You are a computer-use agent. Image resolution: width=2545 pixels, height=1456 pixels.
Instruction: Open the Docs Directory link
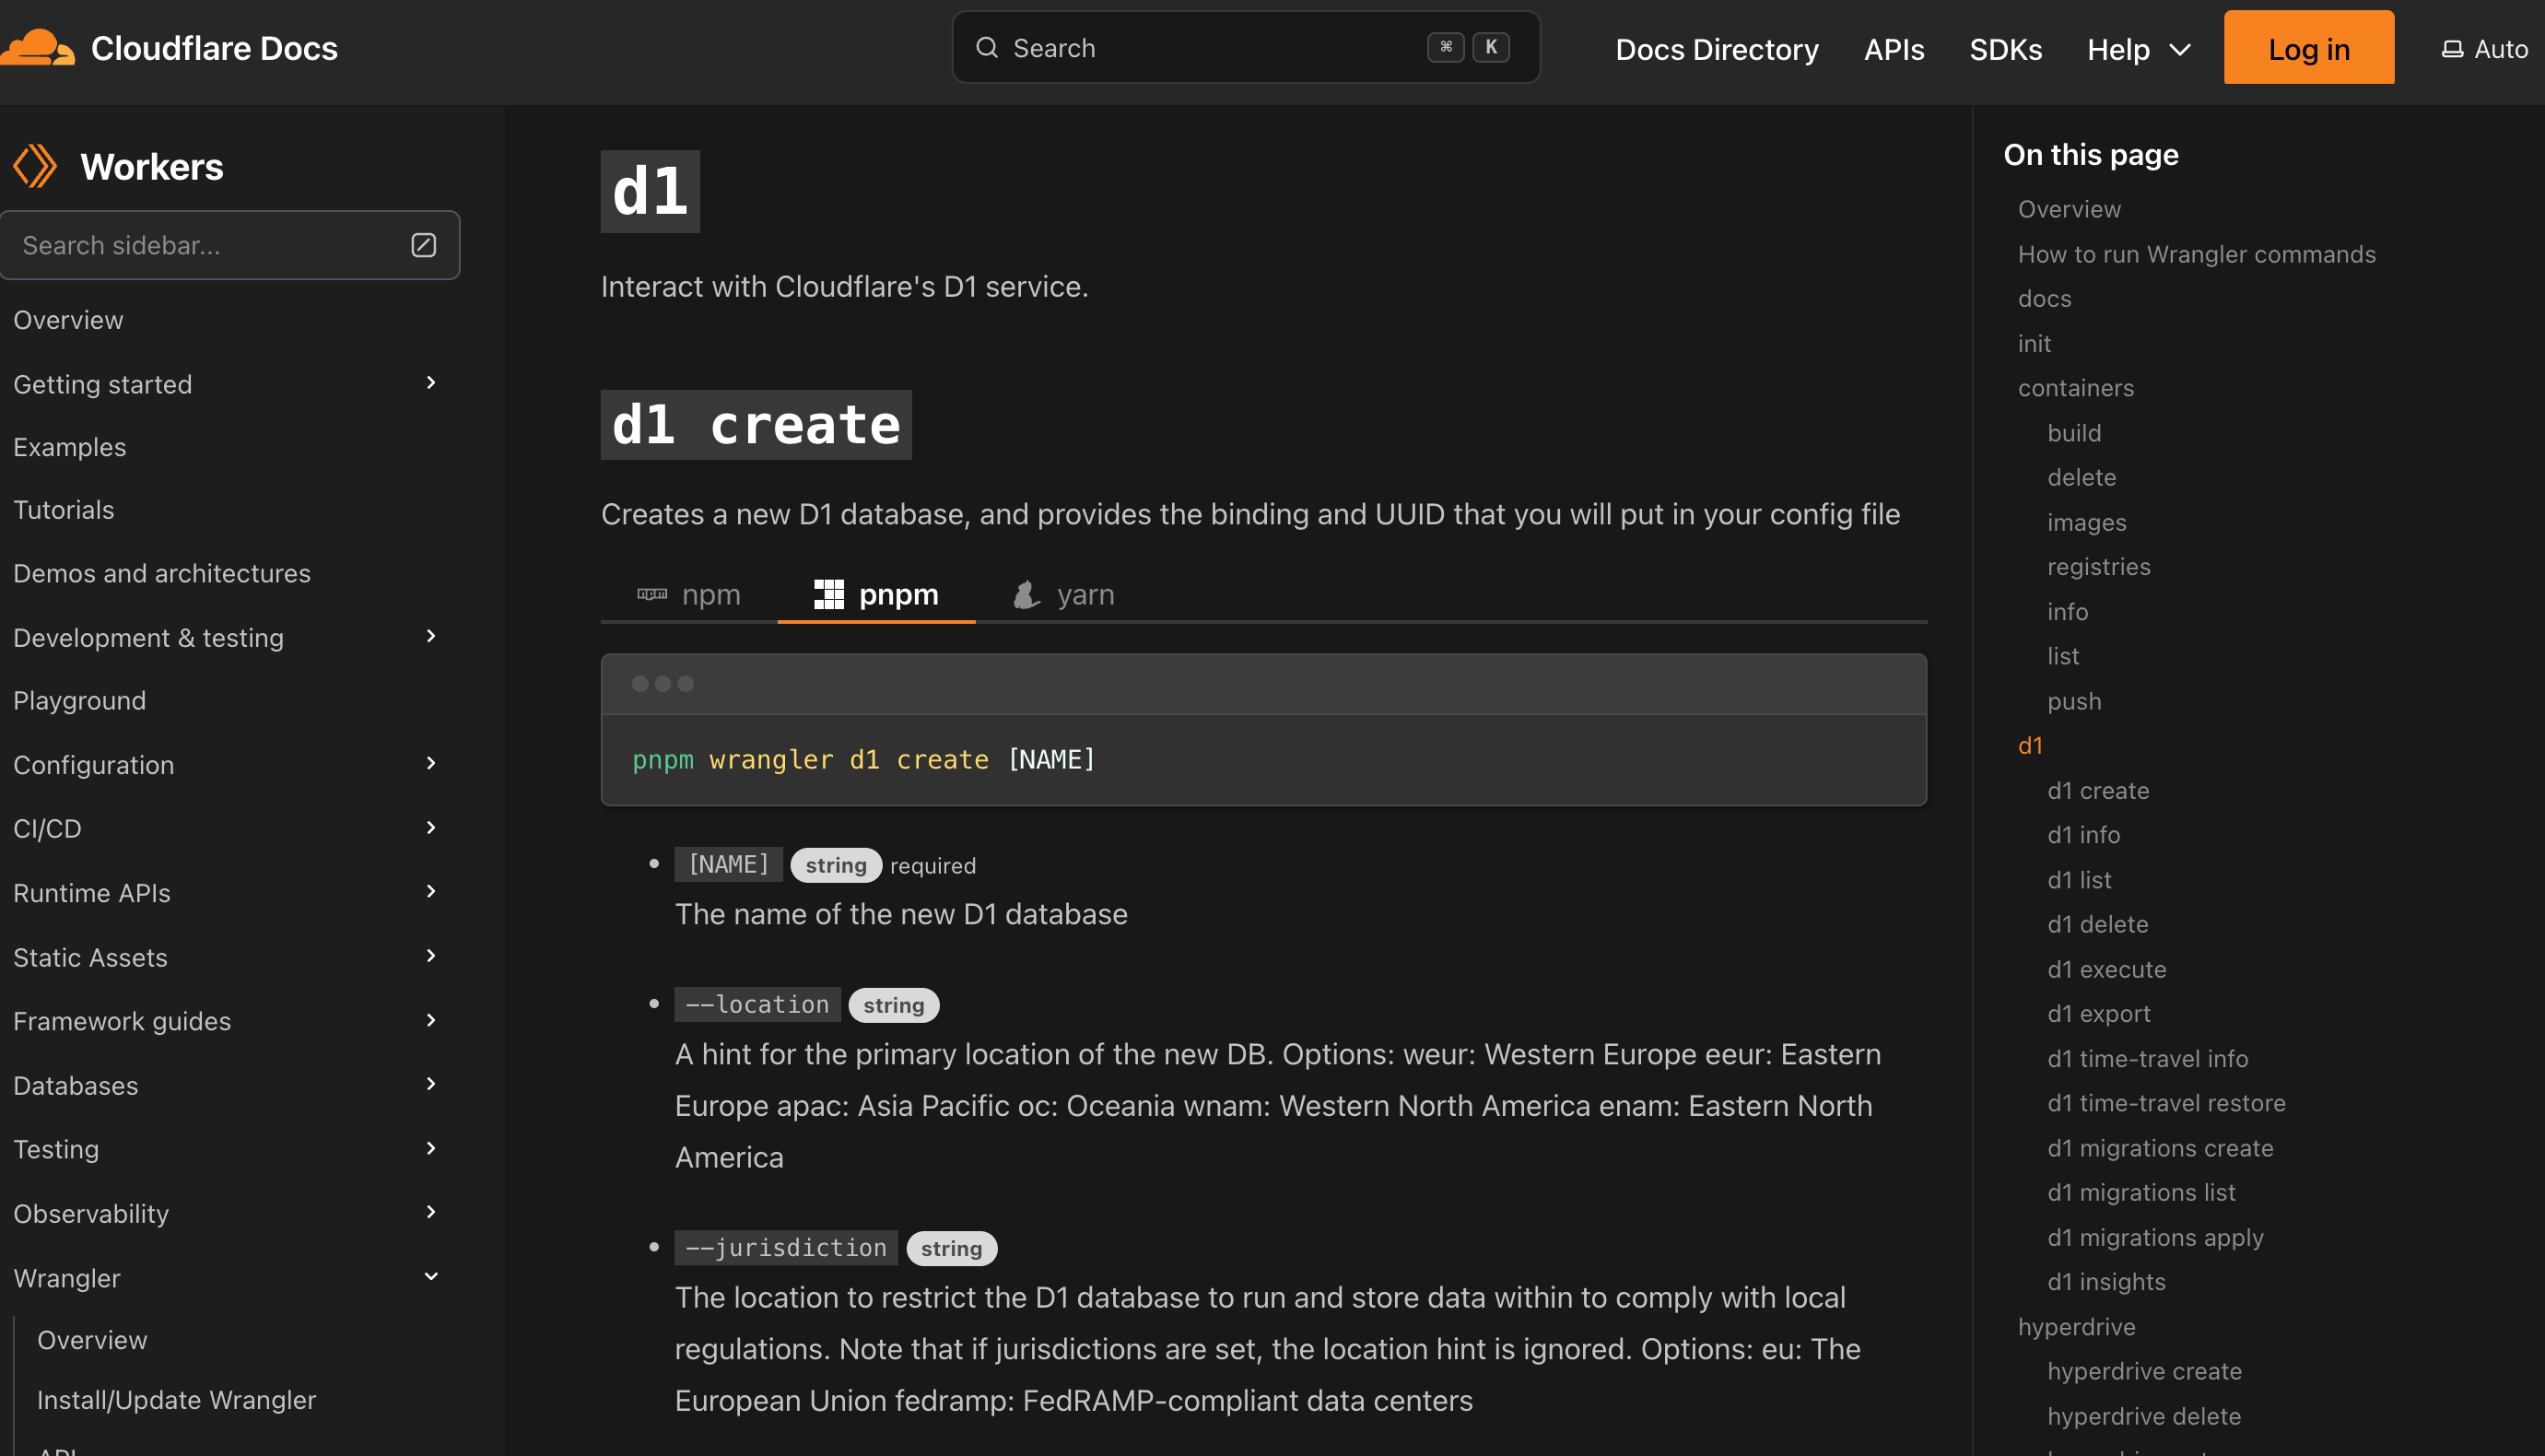pyautogui.click(x=1717, y=49)
